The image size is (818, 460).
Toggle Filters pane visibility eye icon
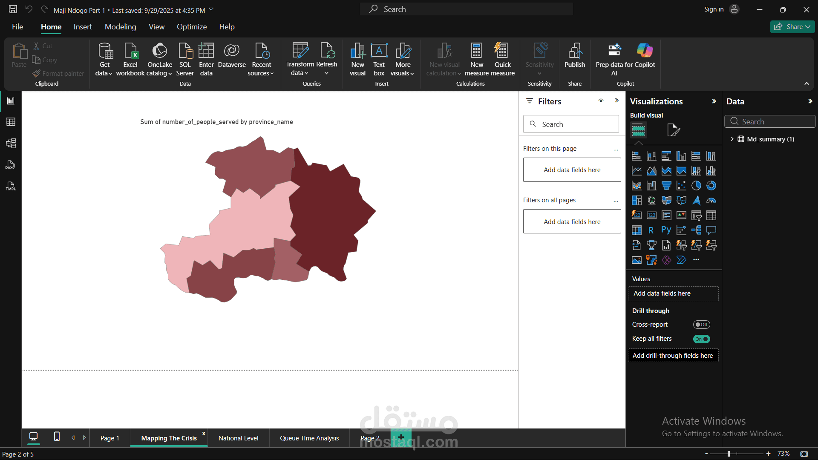[x=601, y=101]
